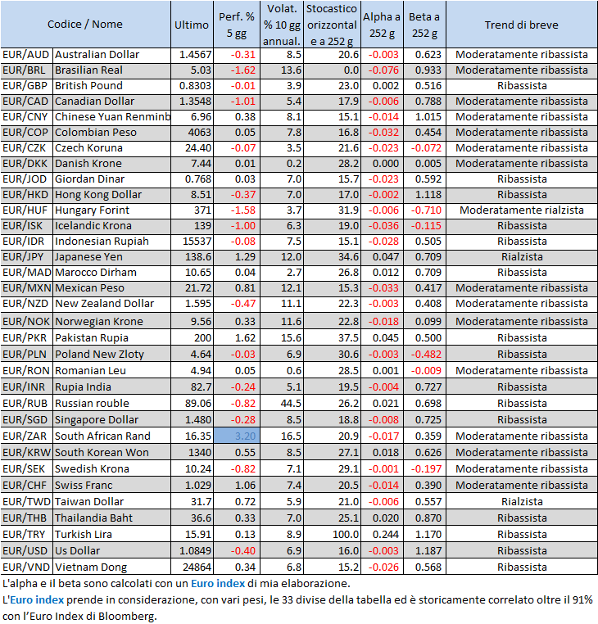Image resolution: width=598 pixels, height=624 pixels.
Task: Click 37.5 stochastic value for Pakistan Rupia
Action: coord(332,337)
